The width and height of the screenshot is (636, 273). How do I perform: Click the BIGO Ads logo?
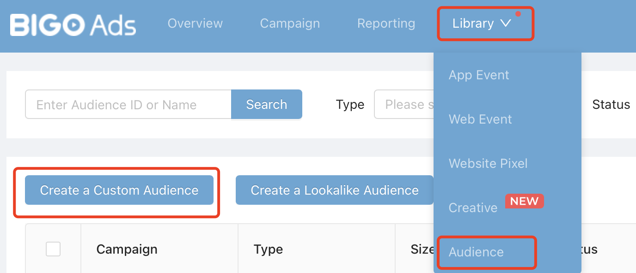pos(73,24)
